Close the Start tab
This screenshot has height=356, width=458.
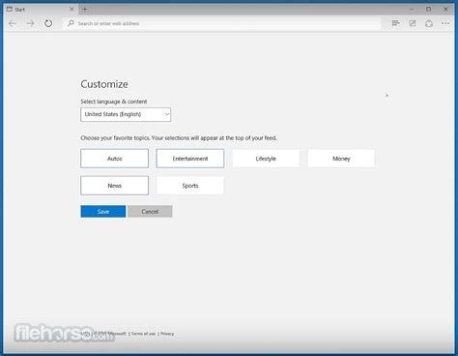72,10
